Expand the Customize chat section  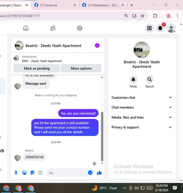coord(142,98)
